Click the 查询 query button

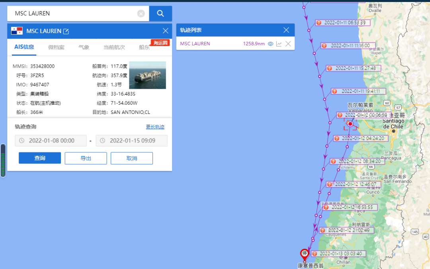[x=40, y=158]
